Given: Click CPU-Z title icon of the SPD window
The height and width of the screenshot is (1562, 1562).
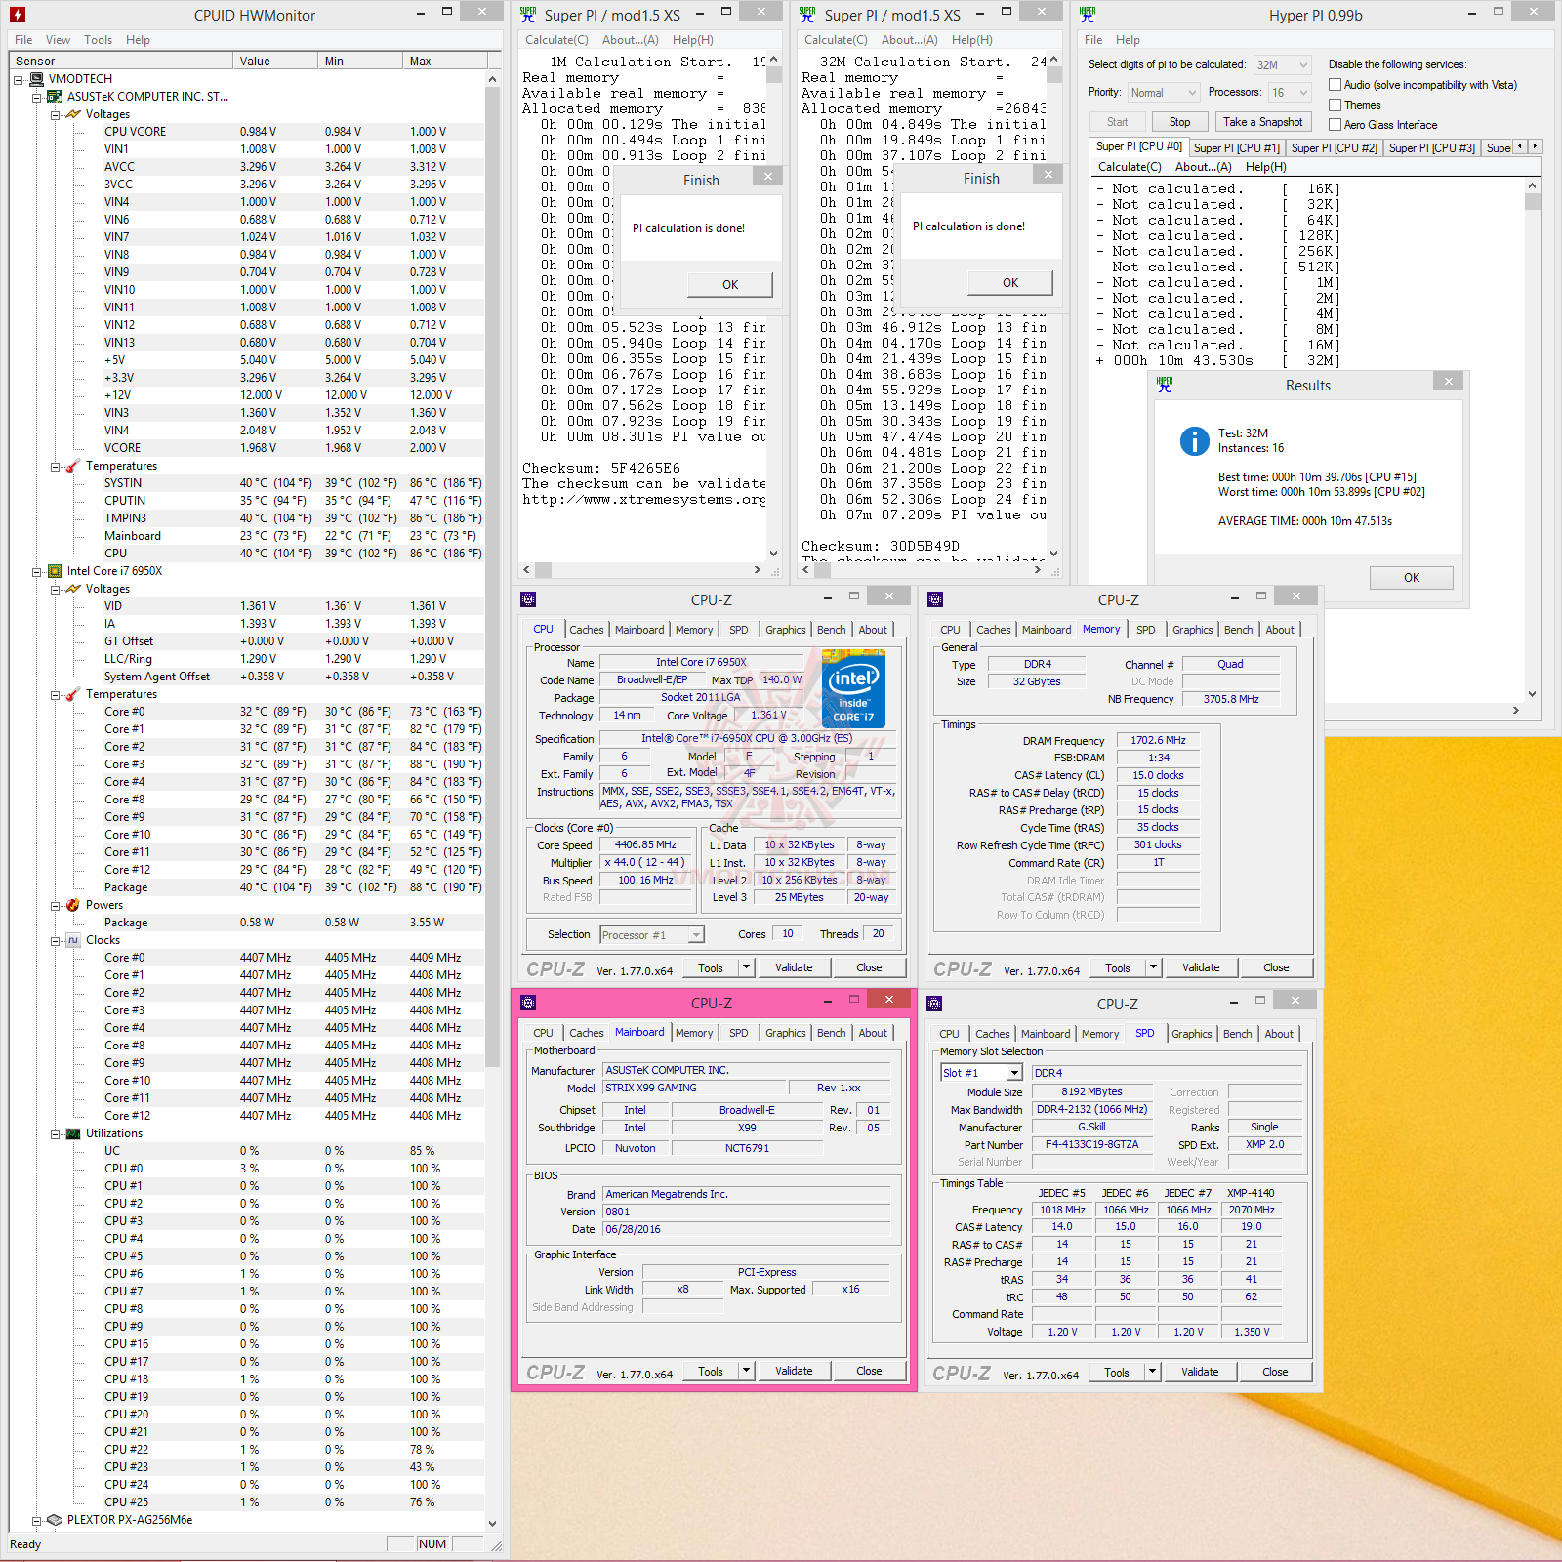Looking at the screenshot, I should click(x=934, y=1004).
